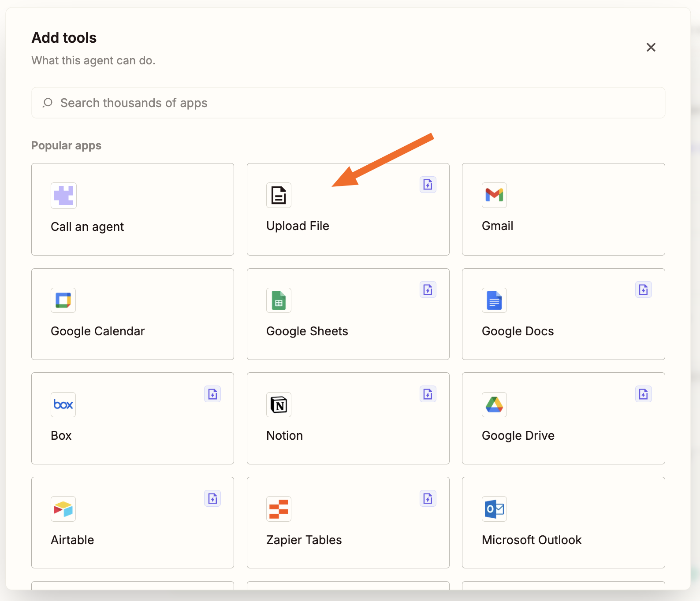Select the Gmail label
The height and width of the screenshot is (601, 700).
[x=497, y=226]
